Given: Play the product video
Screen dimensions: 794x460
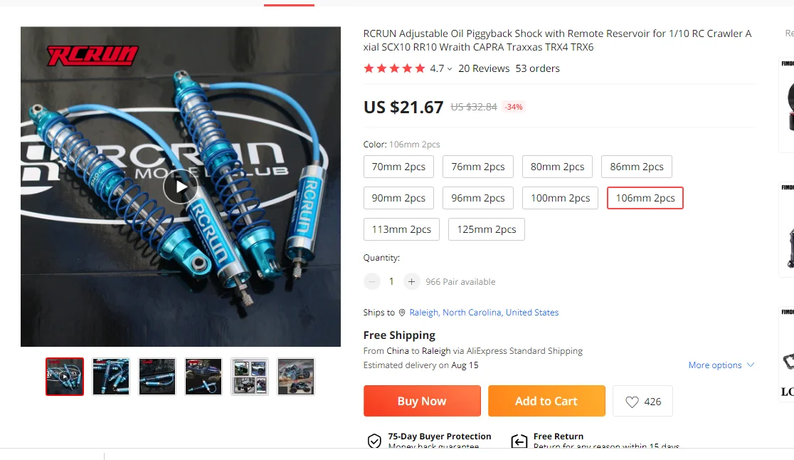Looking at the screenshot, I should (181, 187).
